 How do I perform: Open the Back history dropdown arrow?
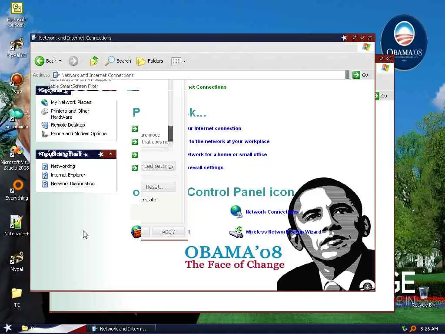tap(60, 61)
